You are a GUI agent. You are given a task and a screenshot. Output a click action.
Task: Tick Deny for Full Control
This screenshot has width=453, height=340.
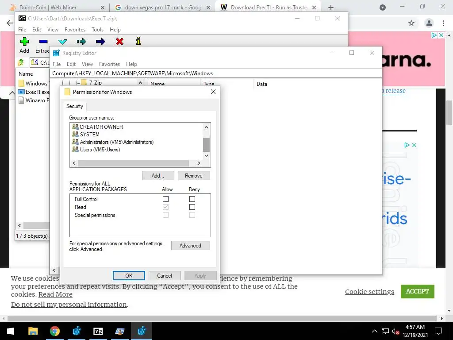[x=192, y=199]
